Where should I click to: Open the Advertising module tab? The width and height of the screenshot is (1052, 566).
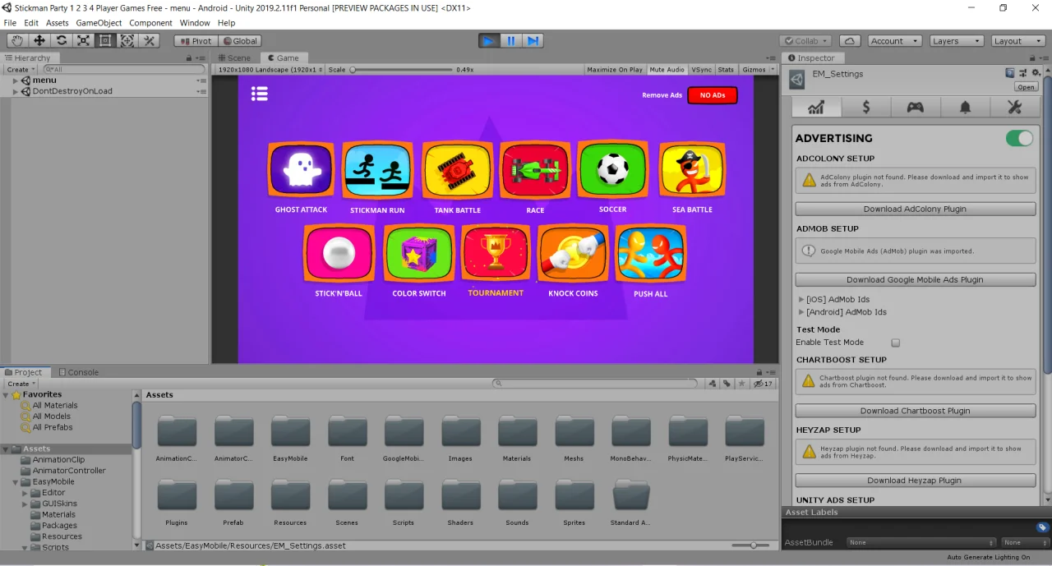[816, 108]
